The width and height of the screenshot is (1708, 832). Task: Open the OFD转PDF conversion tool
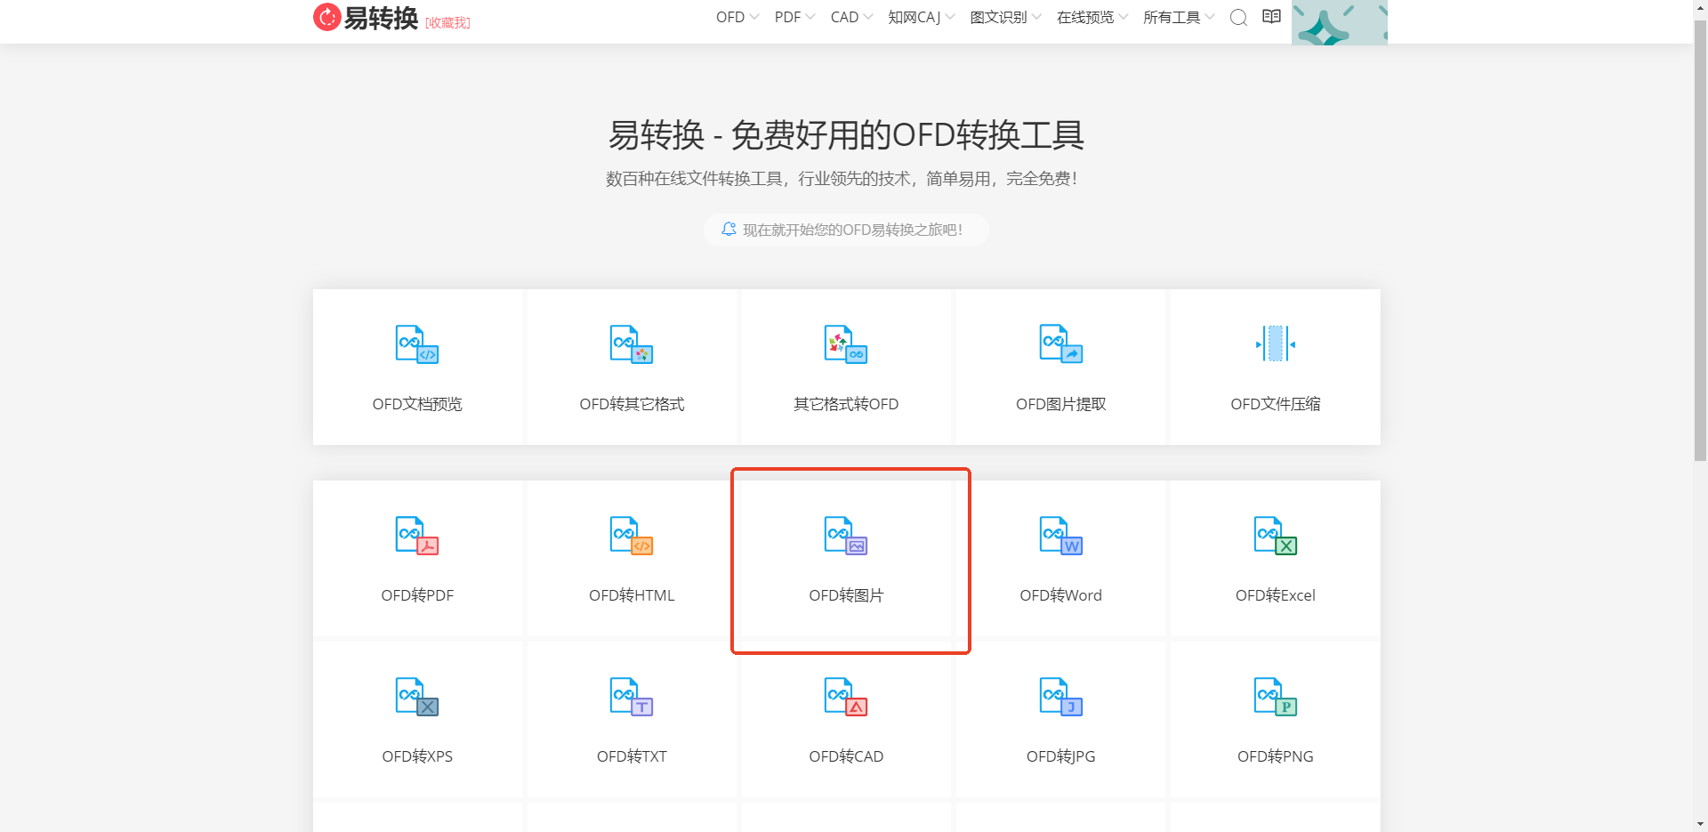tap(416, 559)
